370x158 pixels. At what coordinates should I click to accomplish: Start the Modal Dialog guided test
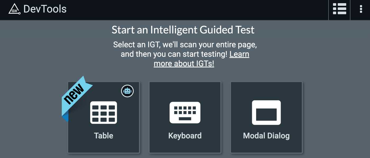click(x=266, y=117)
